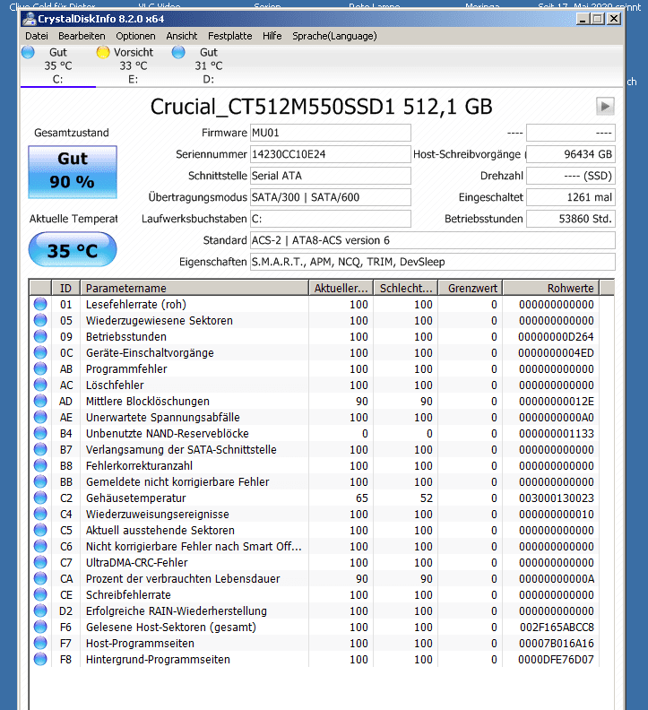The height and width of the screenshot is (710, 648).
Task: Select the raw value 002F165ABCC8
Action: tap(557, 628)
